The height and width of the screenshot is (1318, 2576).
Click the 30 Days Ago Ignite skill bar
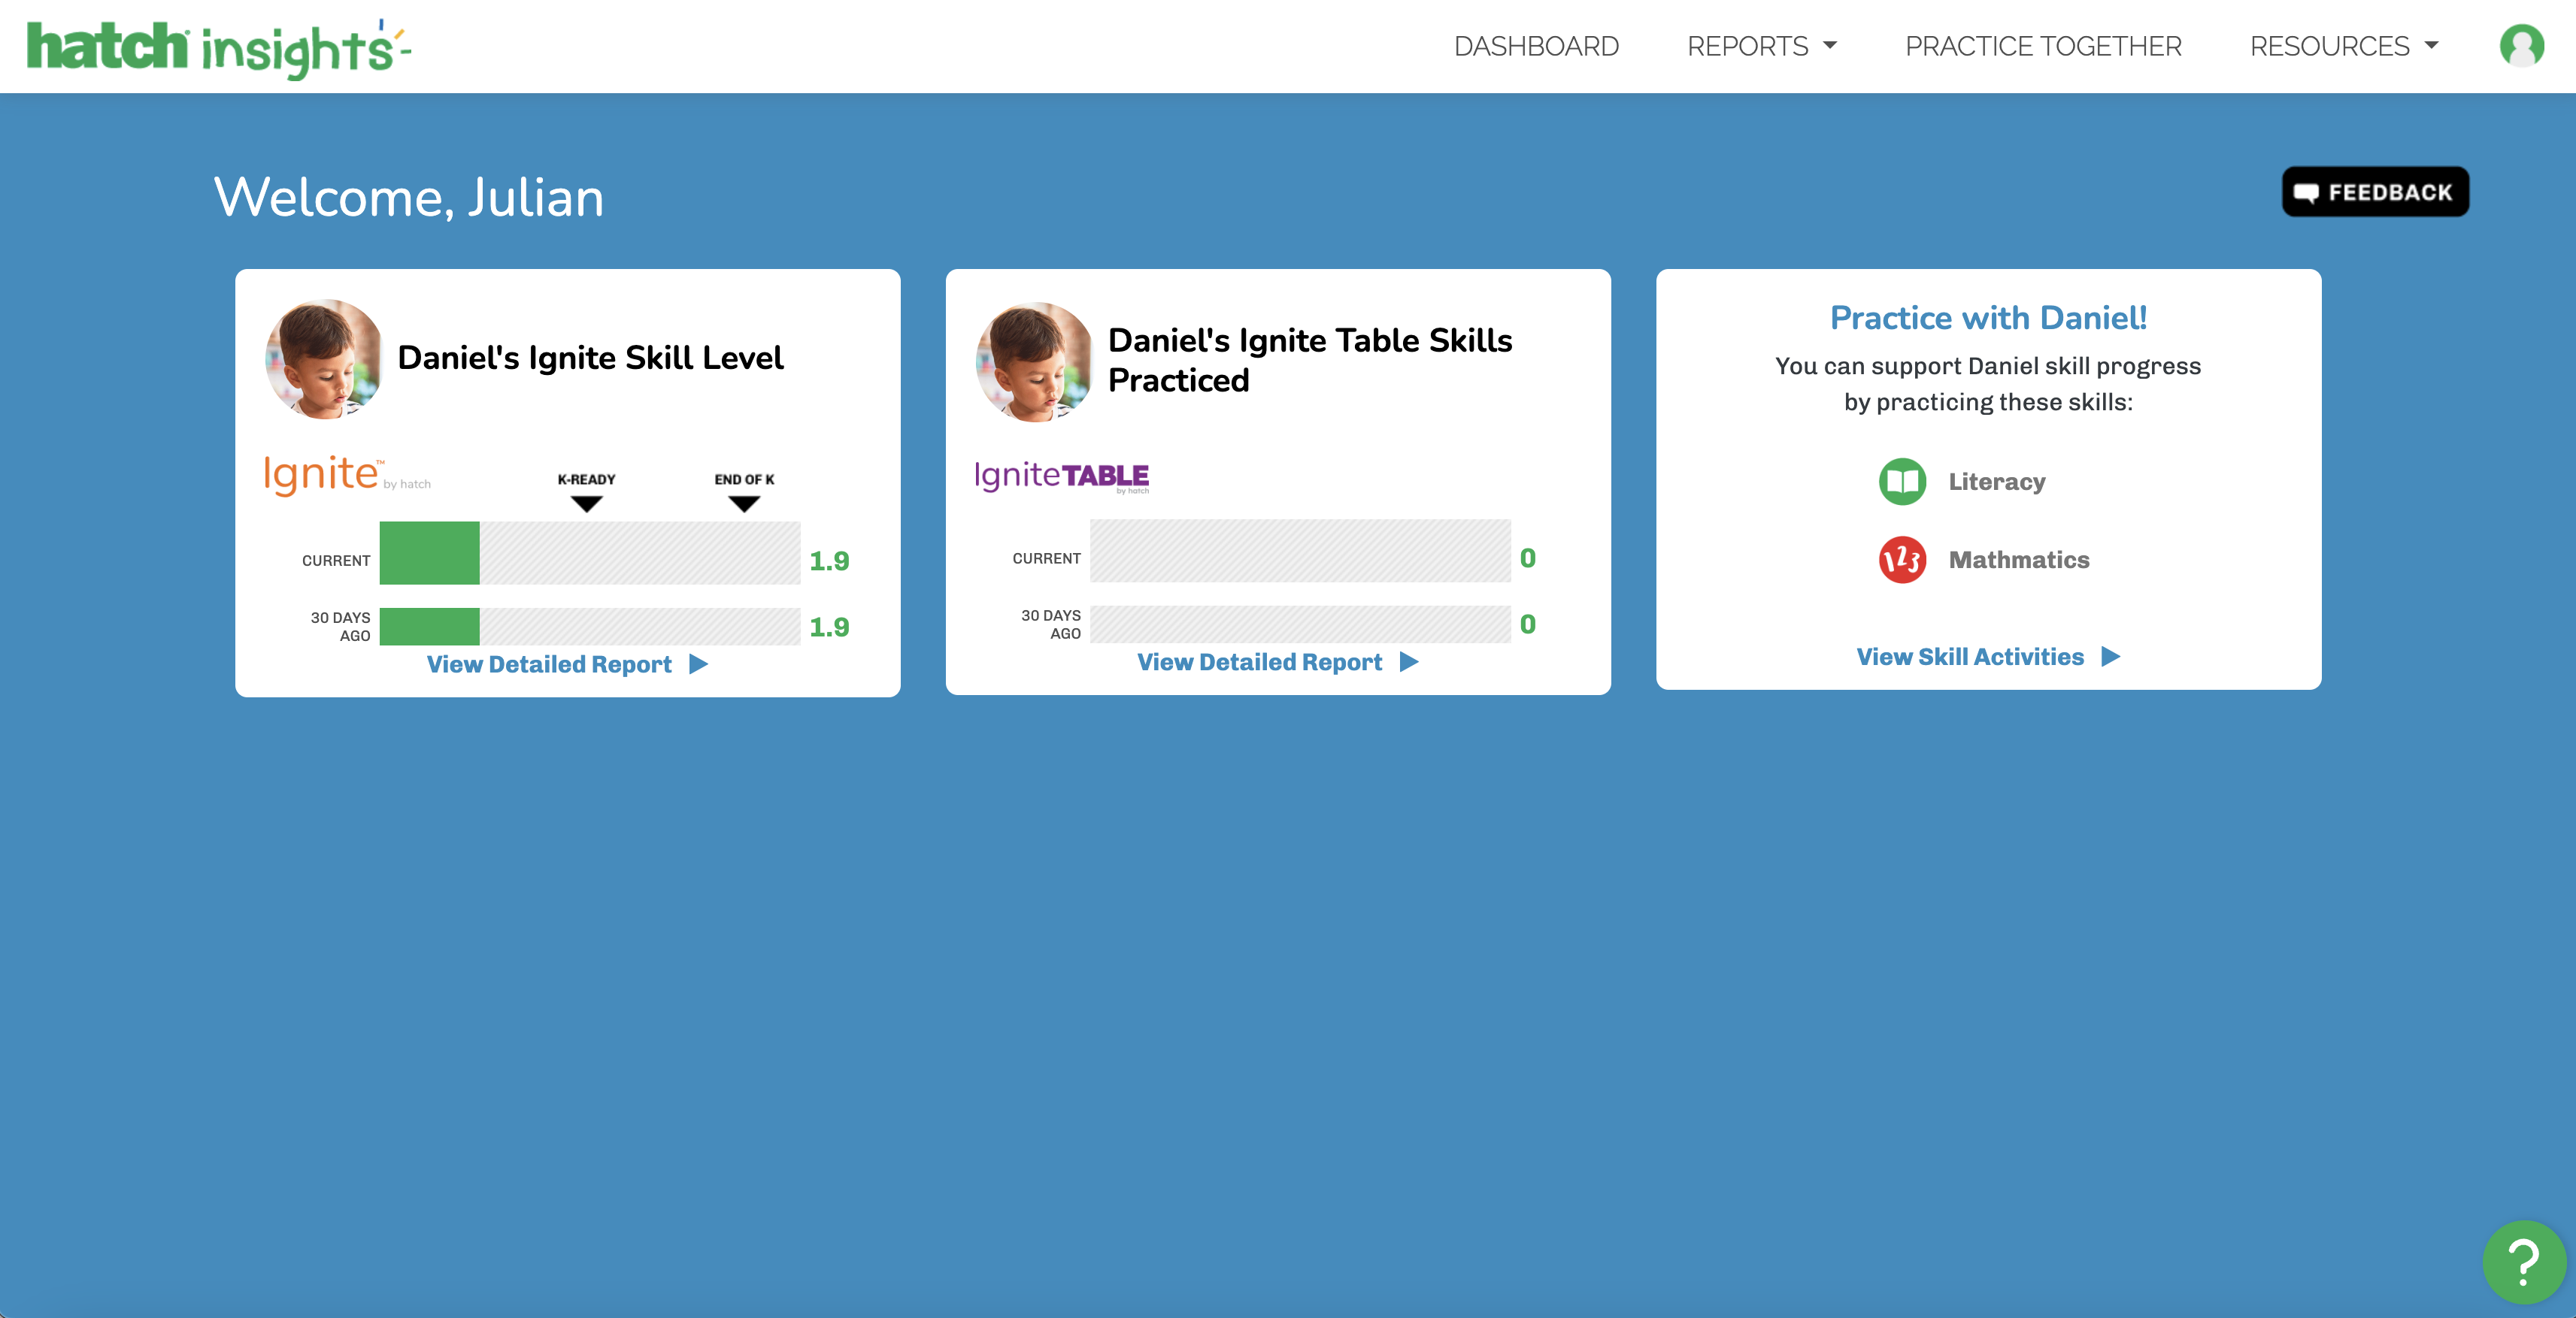coord(589,627)
